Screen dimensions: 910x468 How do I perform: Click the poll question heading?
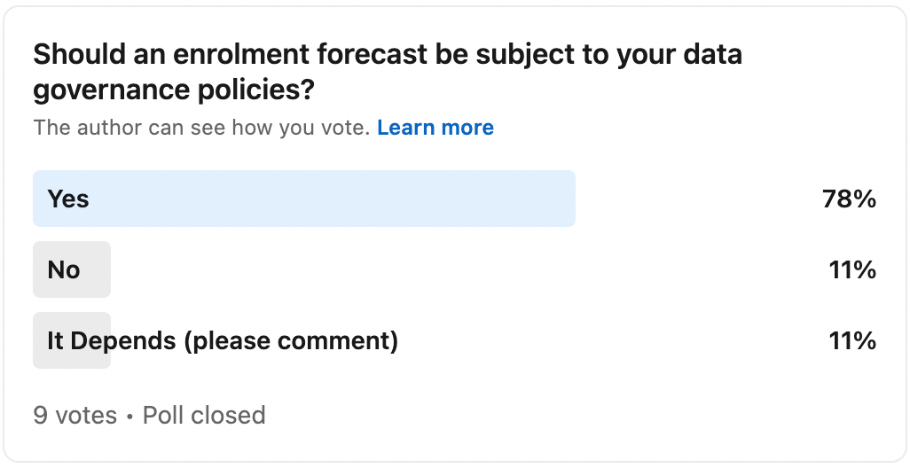coord(388,72)
